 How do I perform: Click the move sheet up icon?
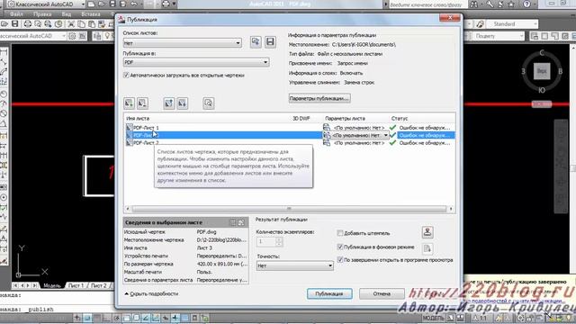168,103
